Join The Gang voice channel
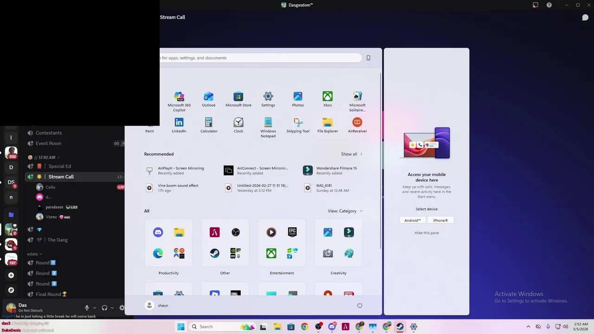Viewport: 594px width, 334px height. point(58,240)
